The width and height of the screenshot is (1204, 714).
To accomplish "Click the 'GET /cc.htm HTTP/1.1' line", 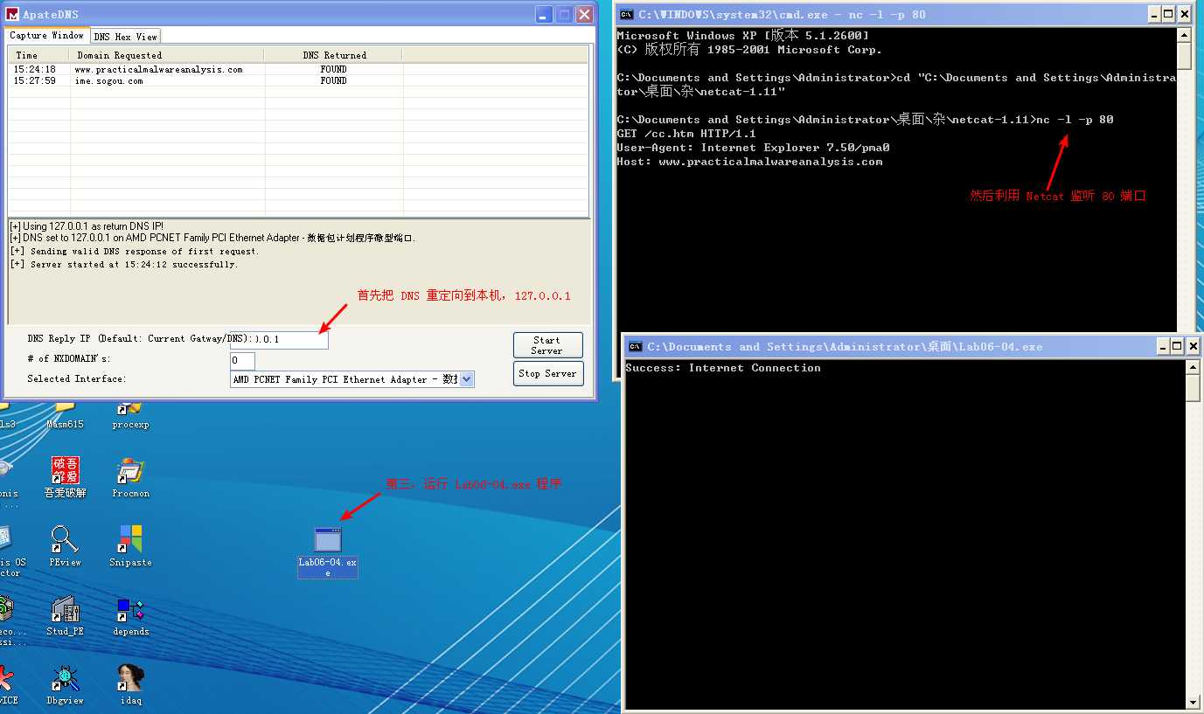I will [686, 134].
